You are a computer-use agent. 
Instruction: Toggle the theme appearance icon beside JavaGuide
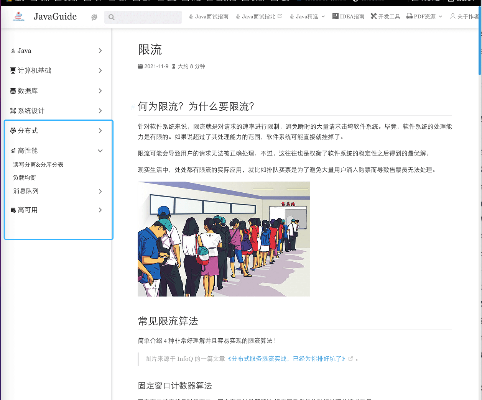click(94, 17)
